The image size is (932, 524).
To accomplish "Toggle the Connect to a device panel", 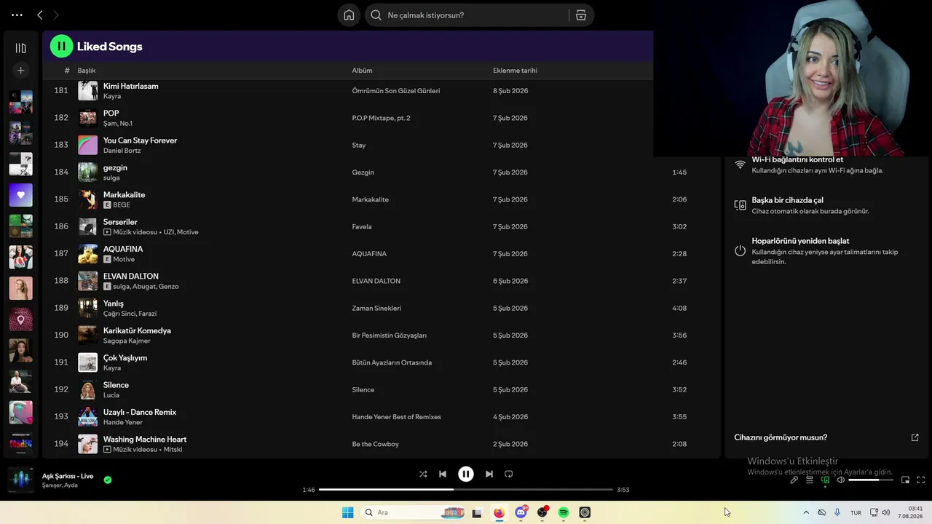I will [x=825, y=480].
